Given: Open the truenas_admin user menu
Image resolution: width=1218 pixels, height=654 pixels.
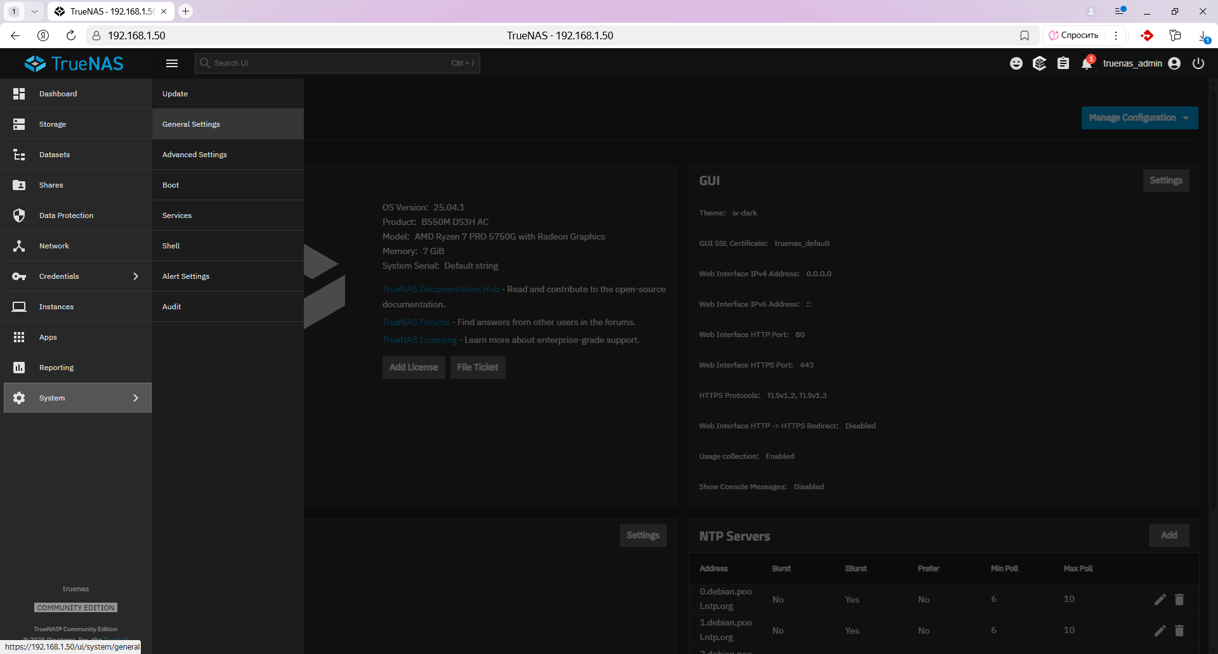Looking at the screenshot, I should 1142,63.
